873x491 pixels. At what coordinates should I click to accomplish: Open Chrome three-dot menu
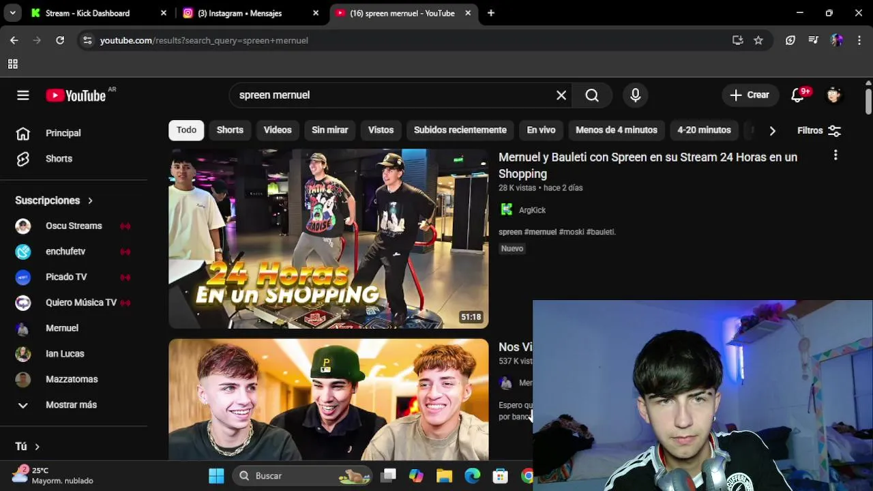tap(859, 40)
